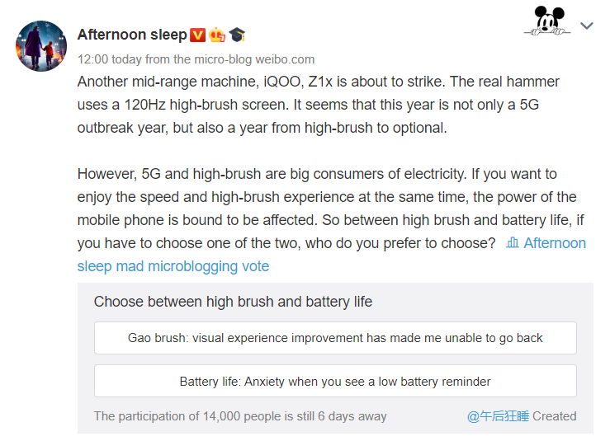This screenshot has height=441, width=610.
Task: Click the 14,000 people participation text
Action: coord(239,416)
